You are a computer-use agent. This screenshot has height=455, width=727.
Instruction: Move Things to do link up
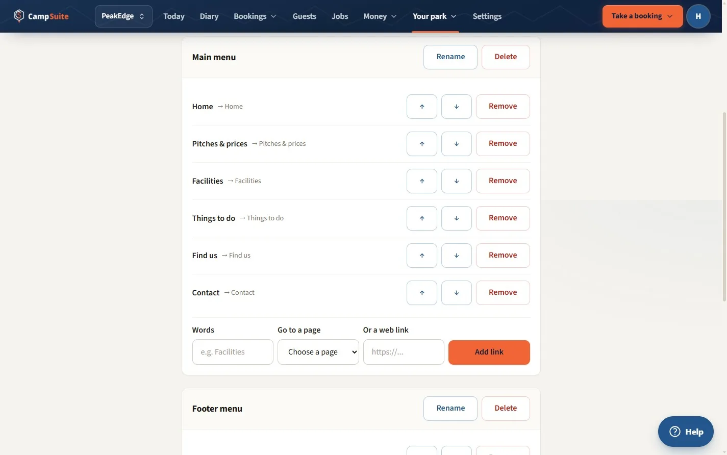click(422, 218)
